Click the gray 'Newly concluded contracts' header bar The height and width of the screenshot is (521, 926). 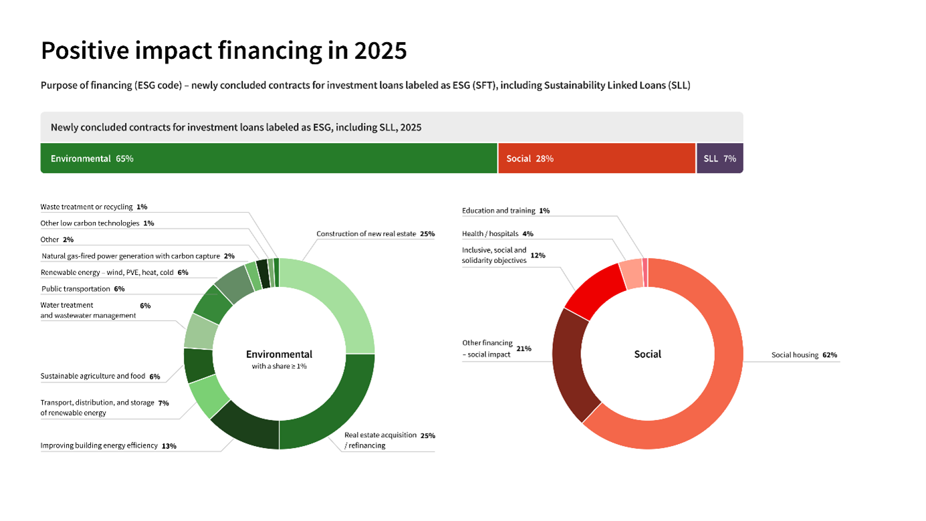391,127
